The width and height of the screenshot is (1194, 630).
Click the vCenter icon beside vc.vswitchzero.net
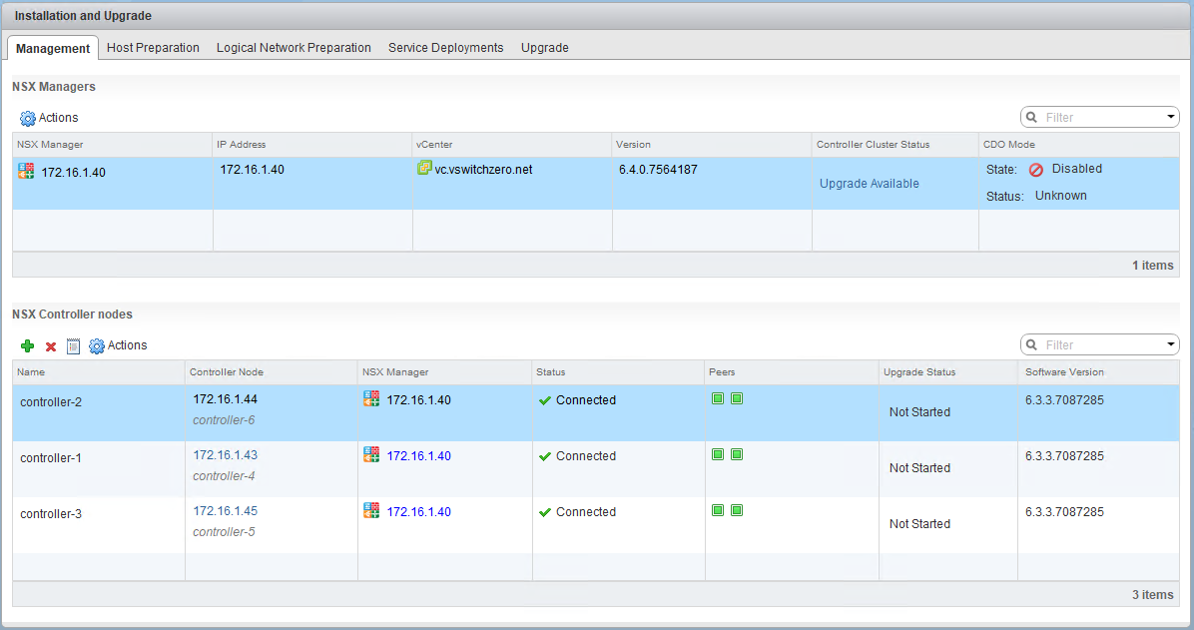point(424,169)
